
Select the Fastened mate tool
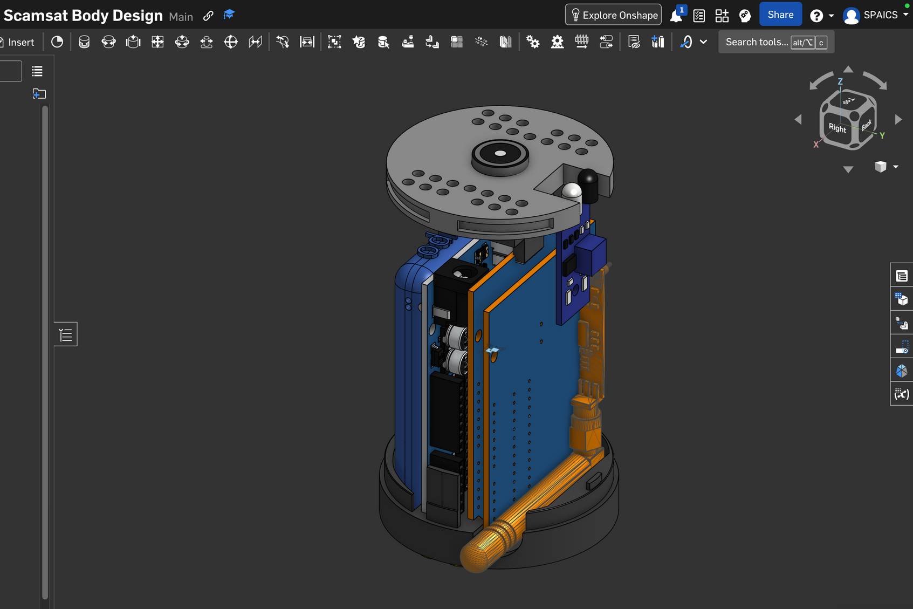coord(84,42)
